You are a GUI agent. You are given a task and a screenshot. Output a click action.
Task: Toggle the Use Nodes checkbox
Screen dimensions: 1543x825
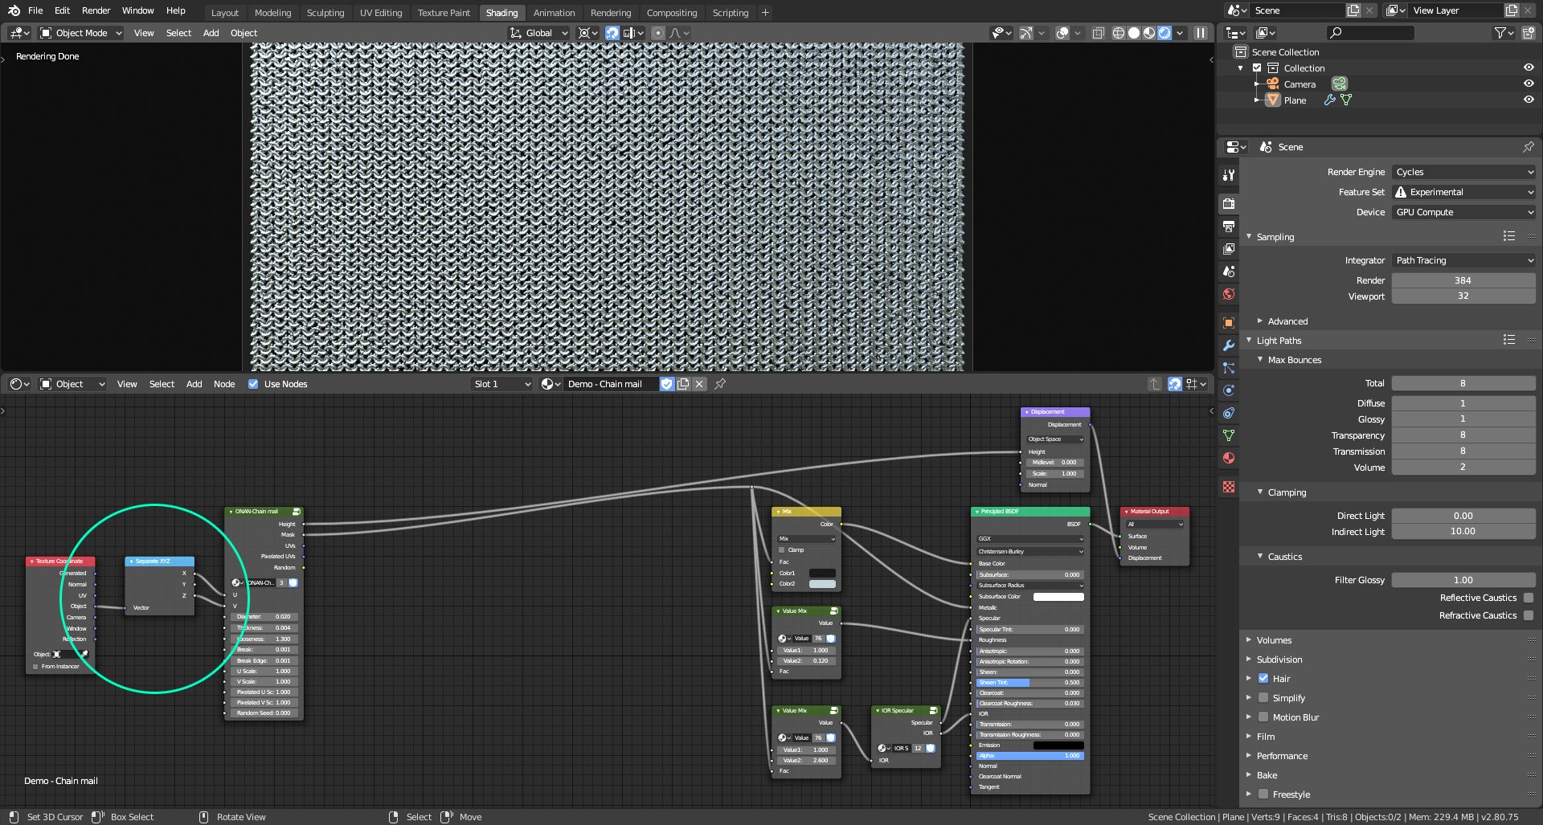pos(253,384)
